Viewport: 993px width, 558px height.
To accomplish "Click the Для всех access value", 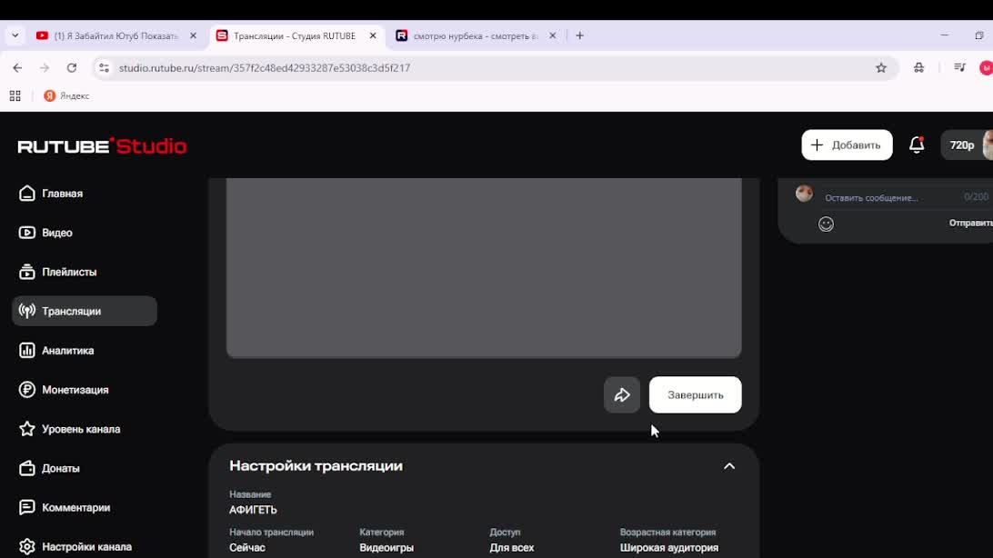I will pos(512,548).
